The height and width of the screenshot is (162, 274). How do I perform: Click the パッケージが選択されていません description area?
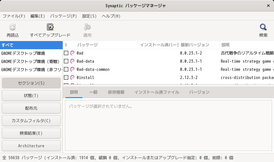(x=168, y=125)
